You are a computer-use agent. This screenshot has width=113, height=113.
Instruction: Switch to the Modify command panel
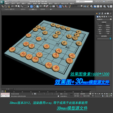(x=100, y=13)
